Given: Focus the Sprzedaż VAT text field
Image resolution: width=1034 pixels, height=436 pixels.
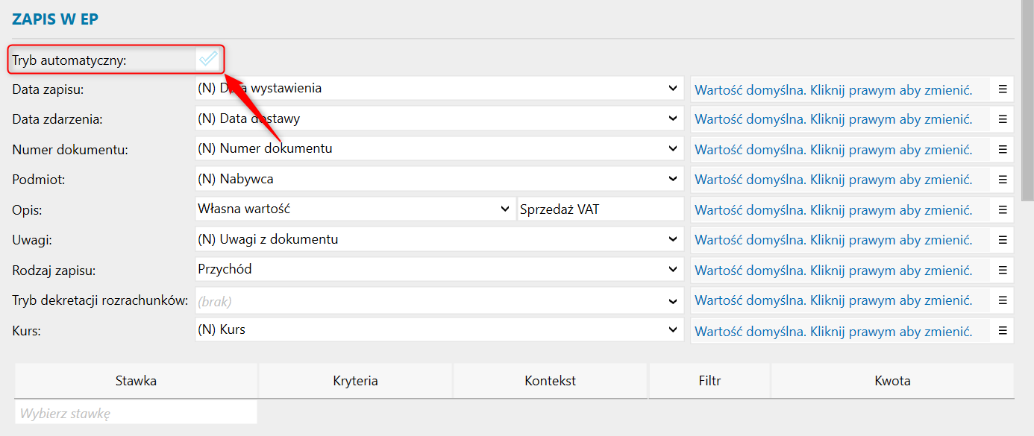Looking at the screenshot, I should pos(601,209).
